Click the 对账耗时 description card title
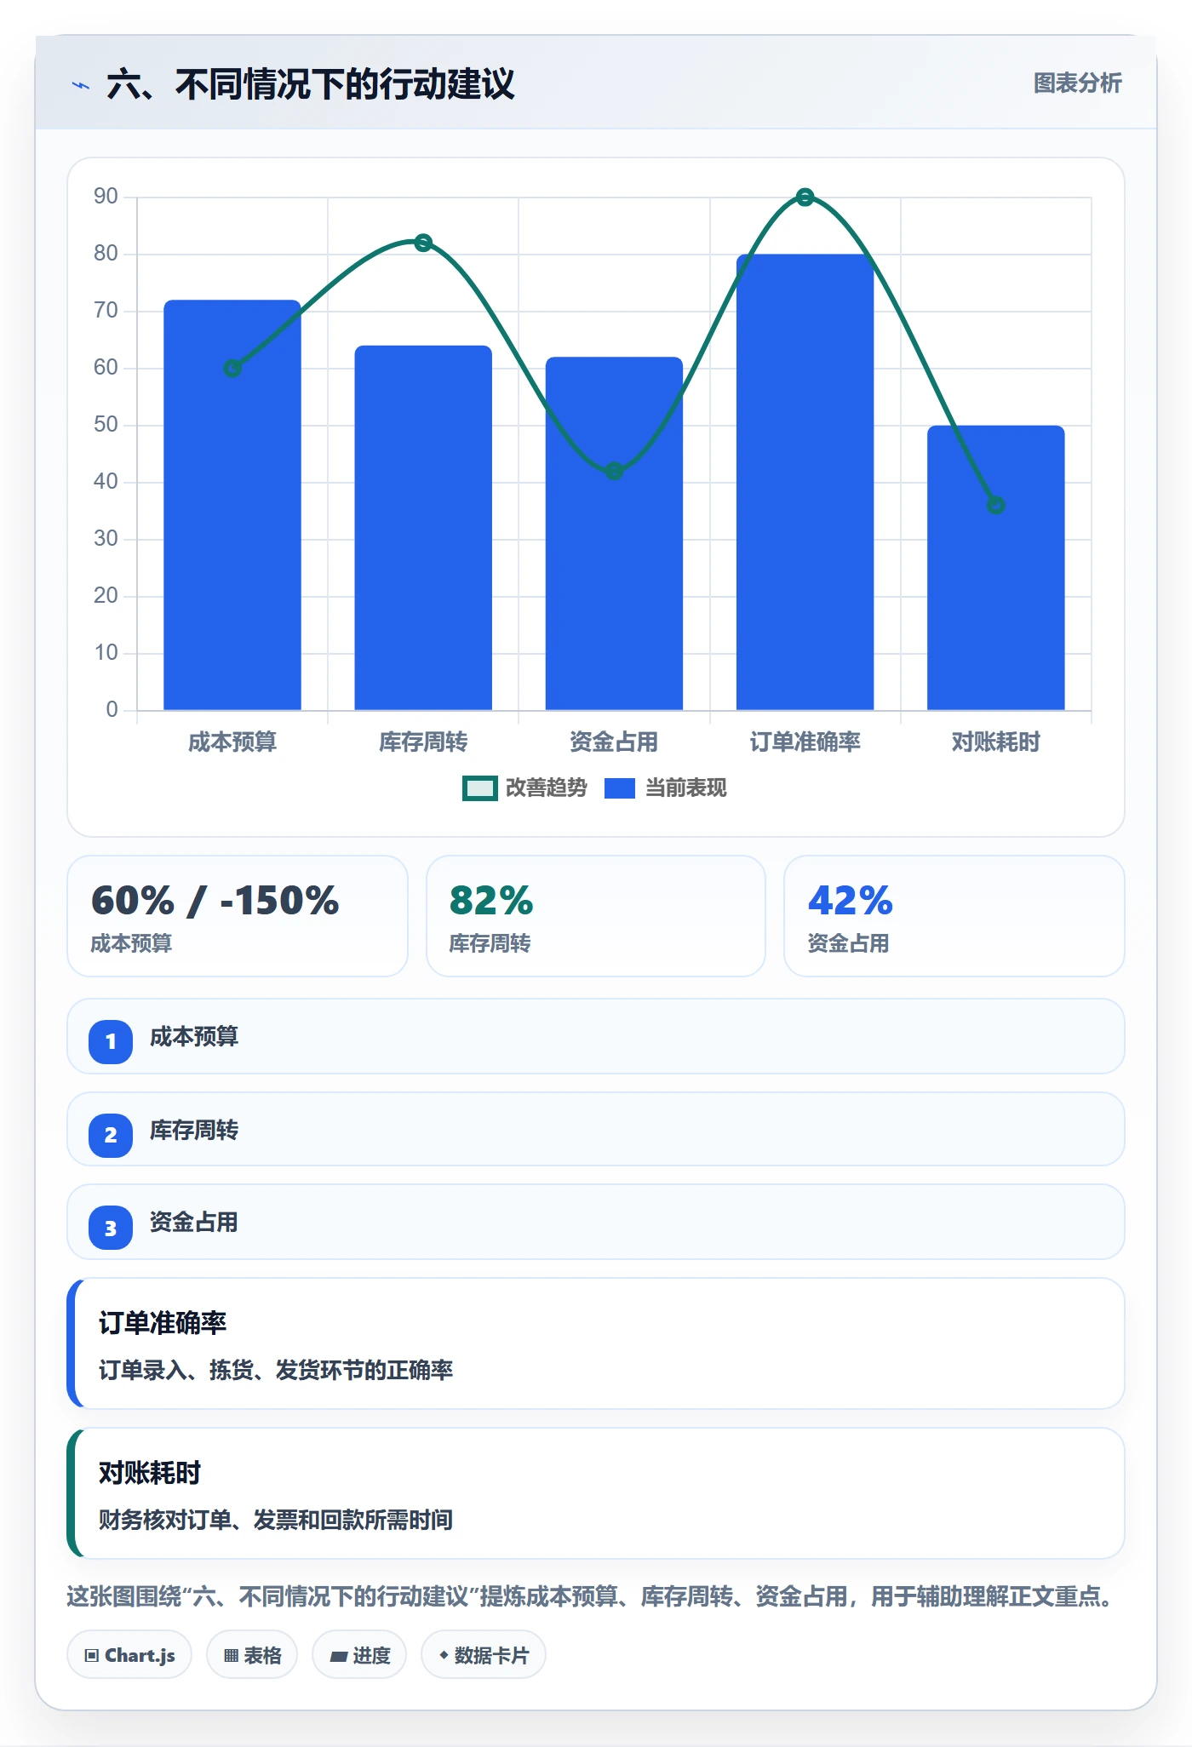 (150, 1473)
